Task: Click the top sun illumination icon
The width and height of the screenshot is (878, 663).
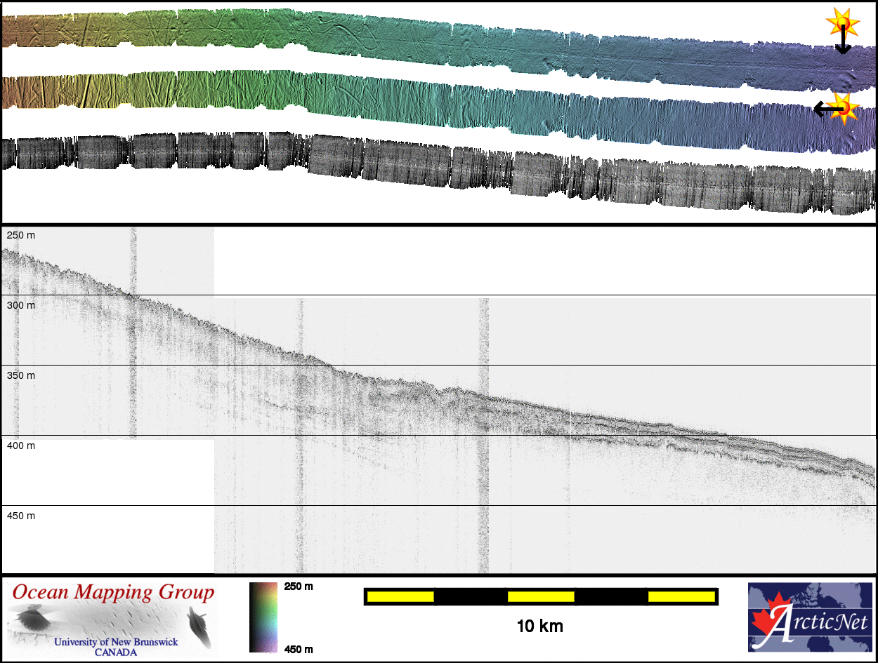Action: pyautogui.click(x=841, y=24)
